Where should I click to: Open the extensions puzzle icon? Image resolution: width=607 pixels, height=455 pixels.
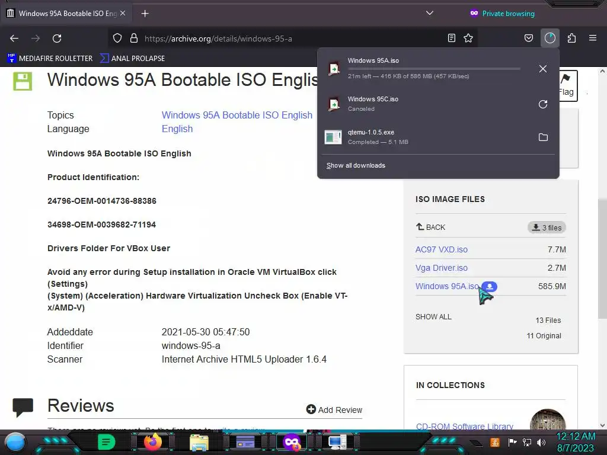point(572,39)
